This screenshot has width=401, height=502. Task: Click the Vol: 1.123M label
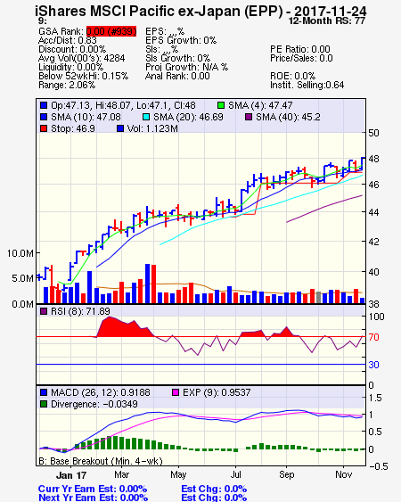pyautogui.click(x=152, y=128)
